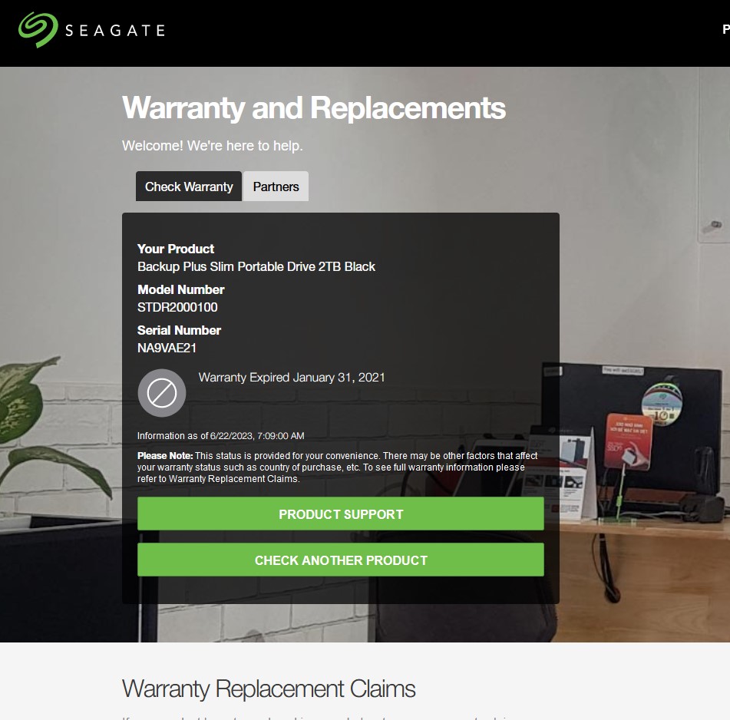
Task: Click the Information as of timestamp line
Action: pos(220,436)
